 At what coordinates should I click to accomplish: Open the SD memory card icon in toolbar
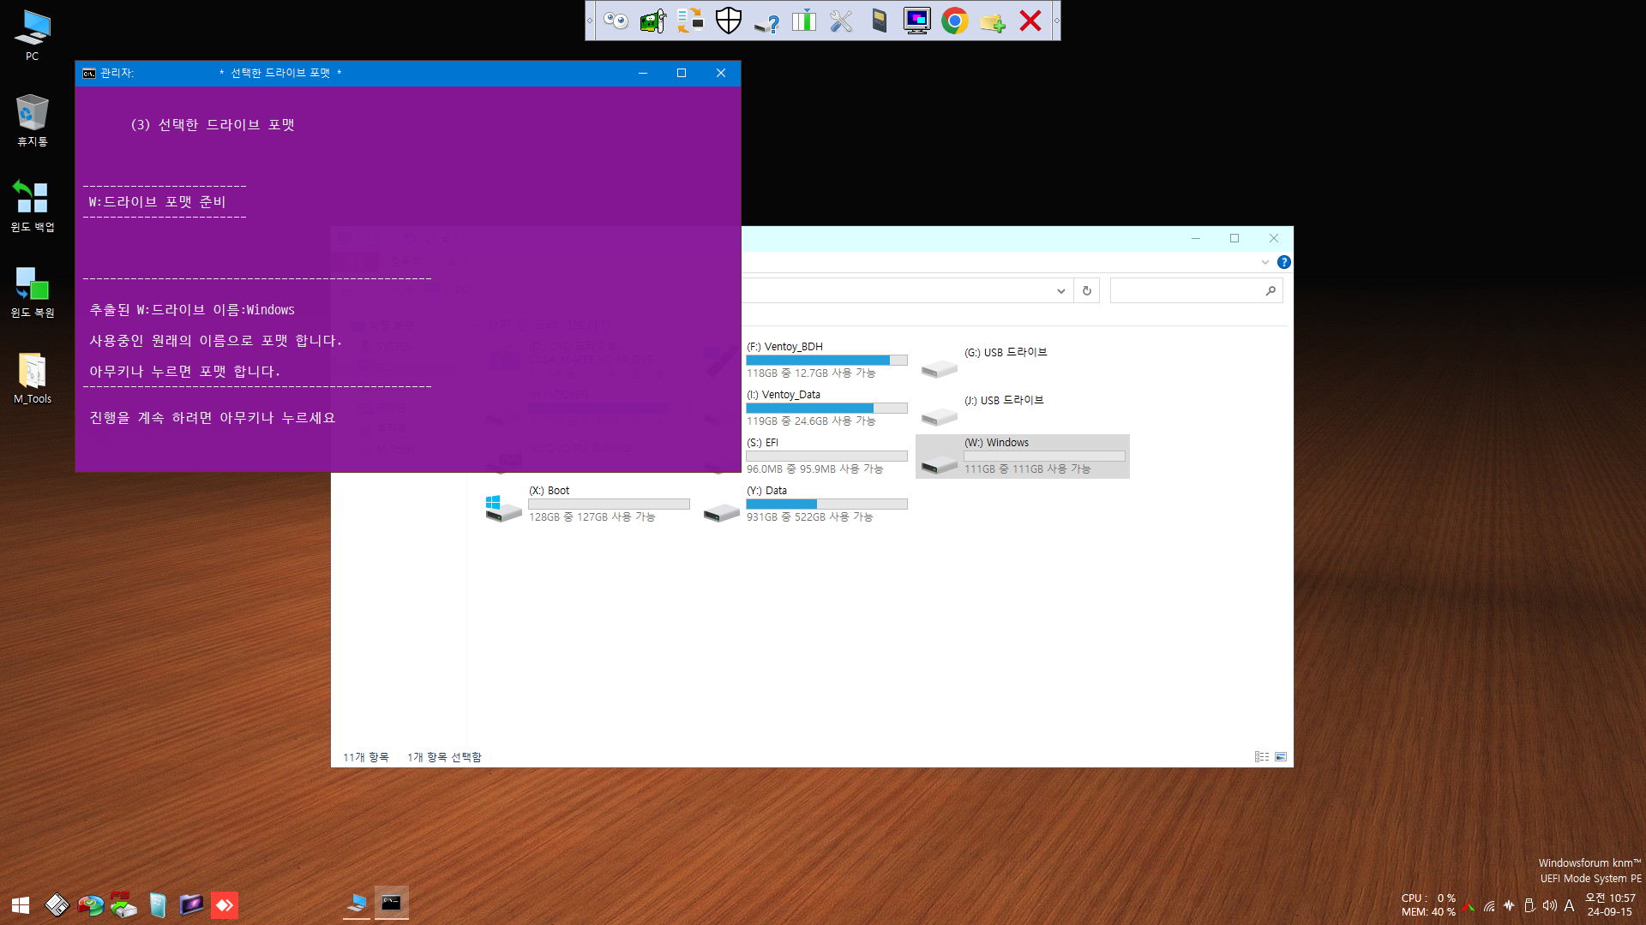[880, 21]
